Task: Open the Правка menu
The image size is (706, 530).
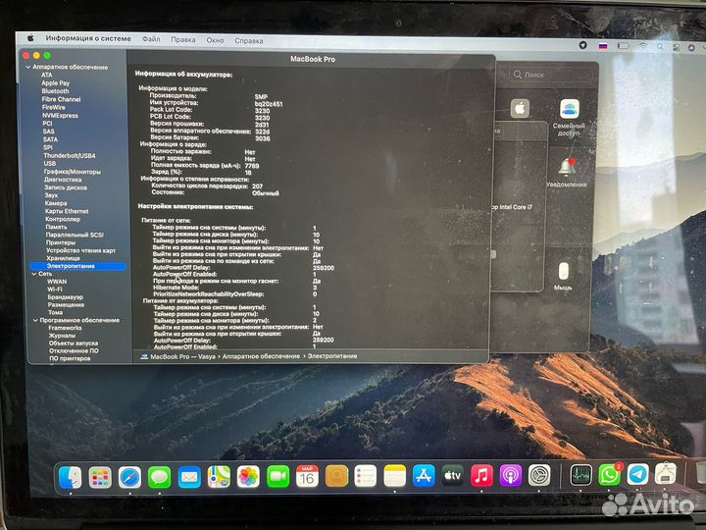Action: [183, 39]
